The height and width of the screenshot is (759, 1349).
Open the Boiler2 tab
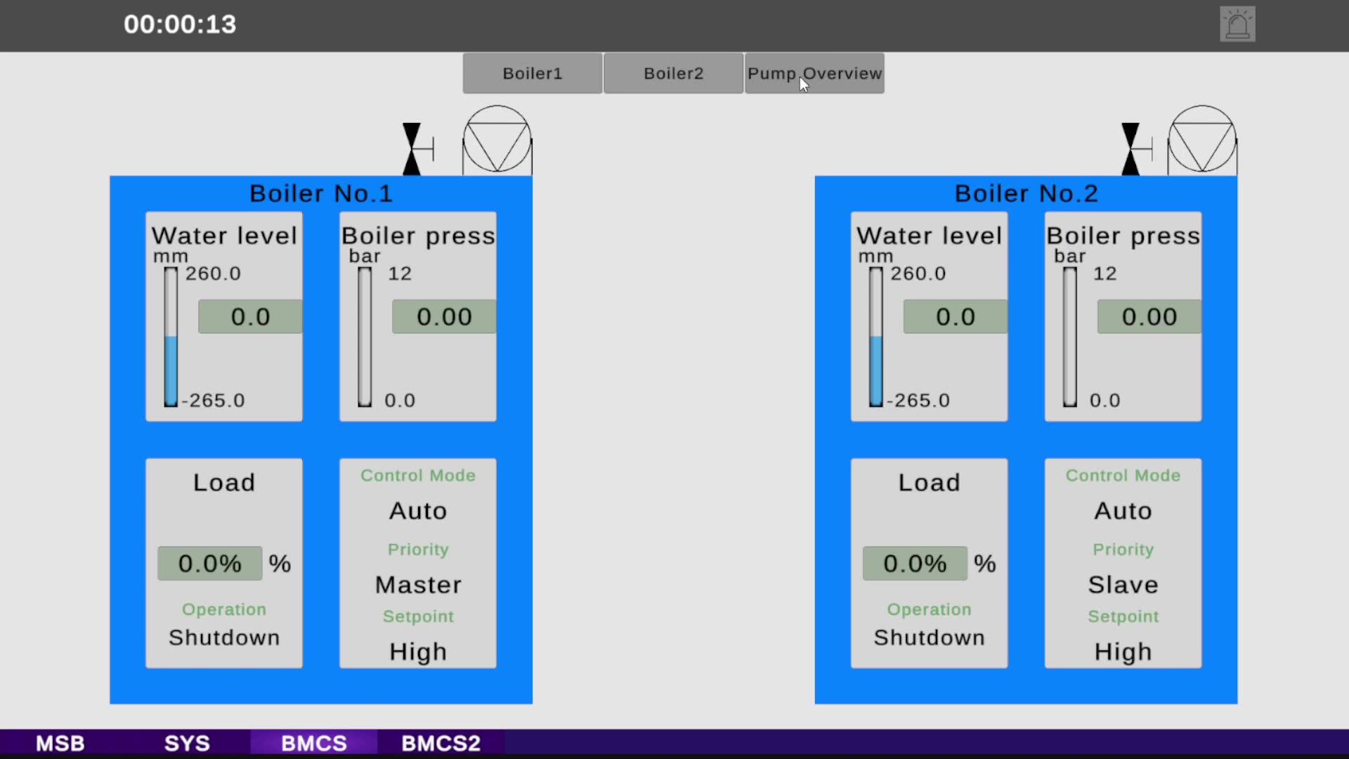[x=674, y=73]
